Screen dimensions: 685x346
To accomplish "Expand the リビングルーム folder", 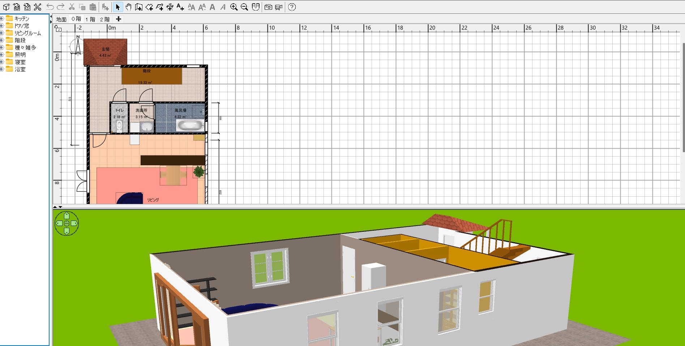I will (2, 33).
